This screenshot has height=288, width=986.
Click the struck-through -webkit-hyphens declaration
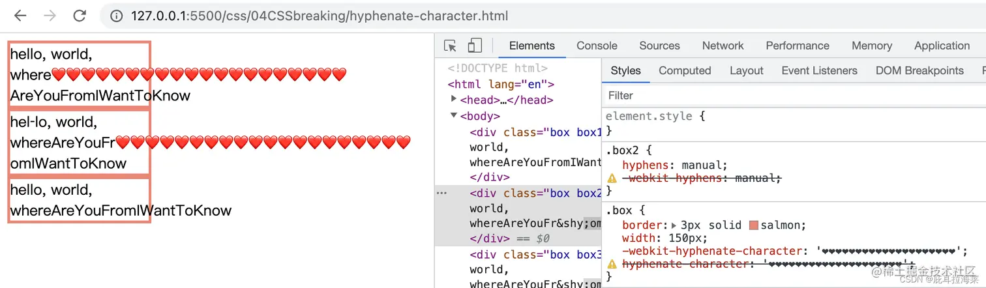pyautogui.click(x=701, y=179)
